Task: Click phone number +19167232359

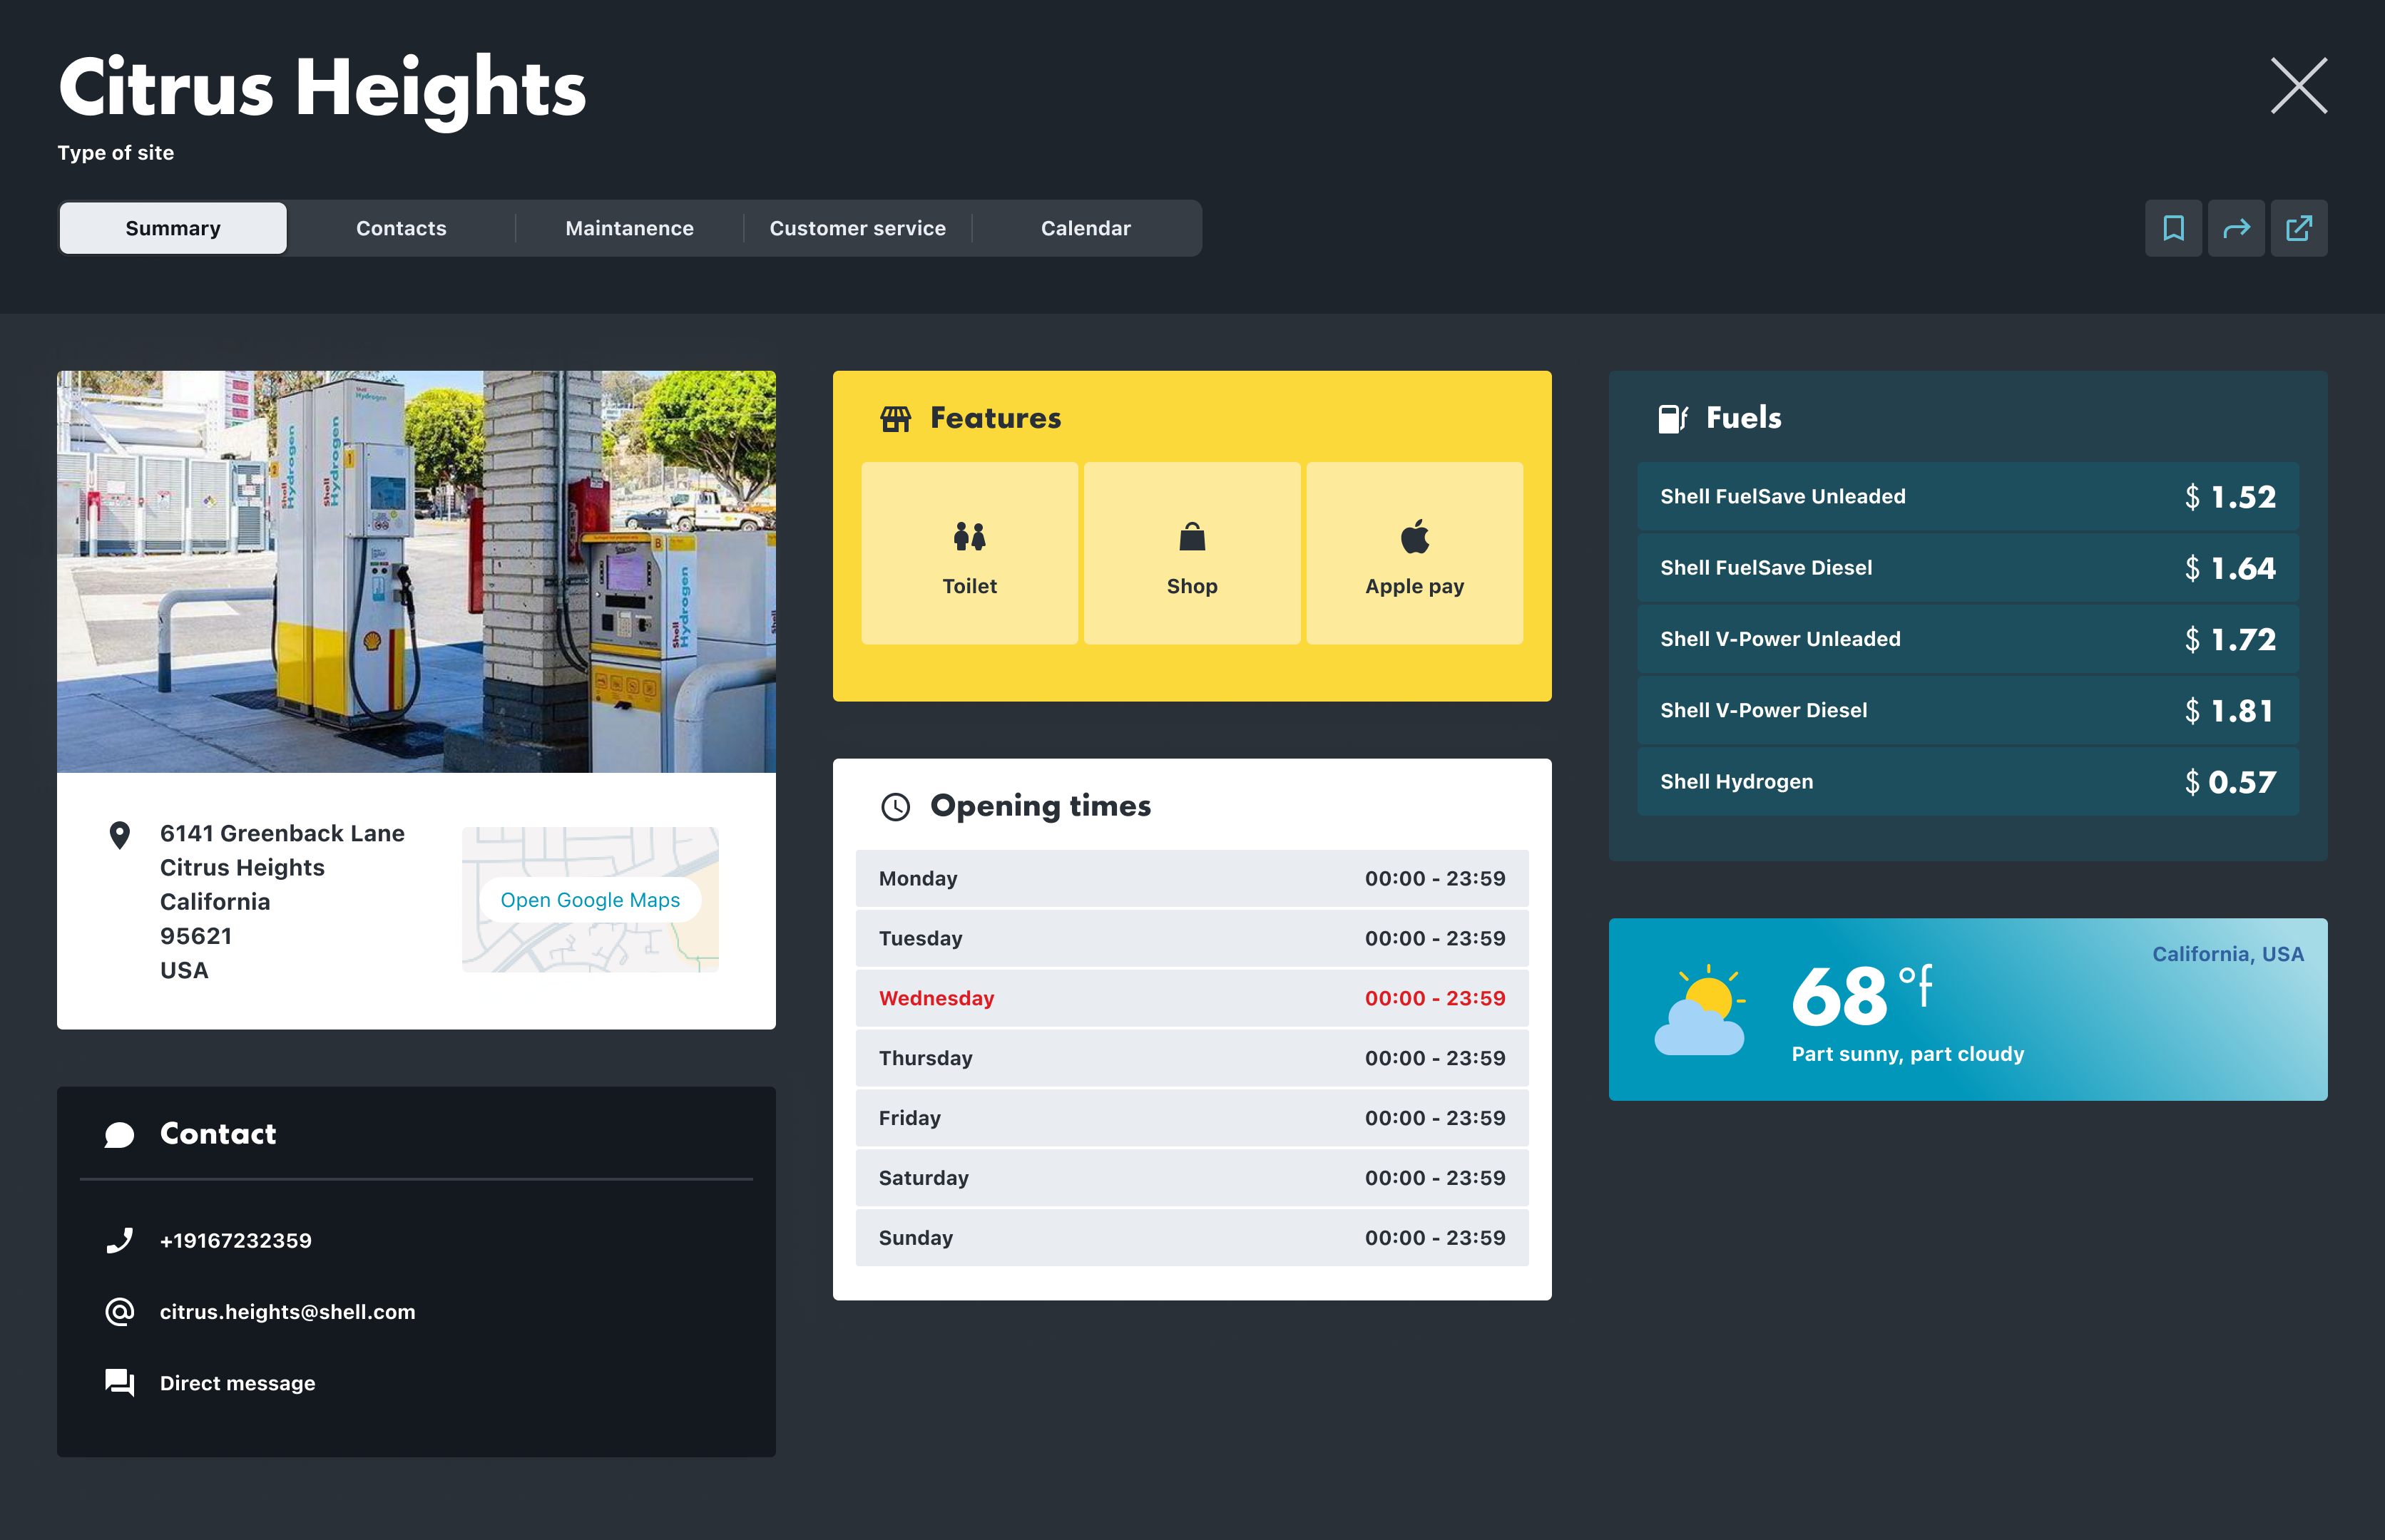Action: pyautogui.click(x=236, y=1240)
